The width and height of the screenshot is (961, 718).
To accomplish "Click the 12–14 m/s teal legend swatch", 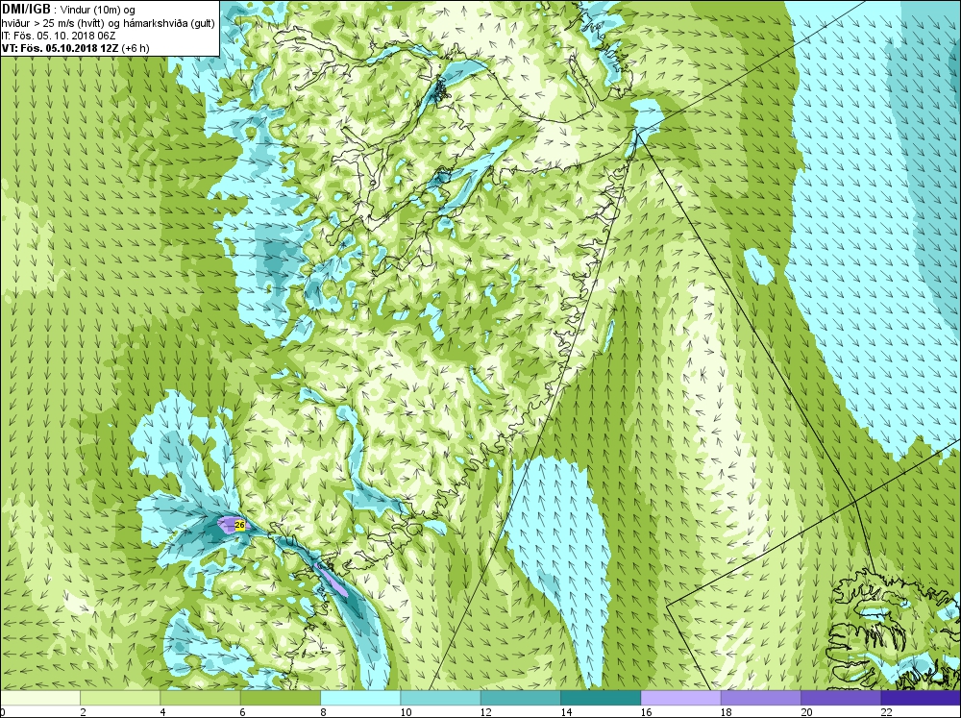I will 520,698.
